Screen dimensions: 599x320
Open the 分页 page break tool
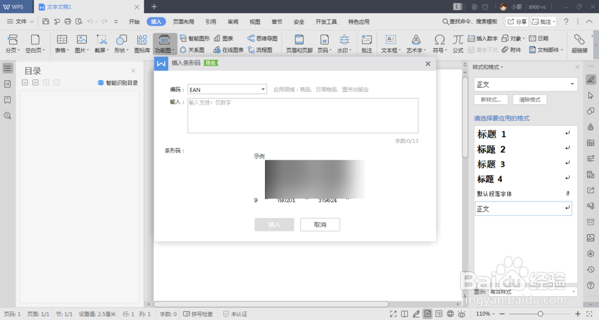tap(13, 44)
